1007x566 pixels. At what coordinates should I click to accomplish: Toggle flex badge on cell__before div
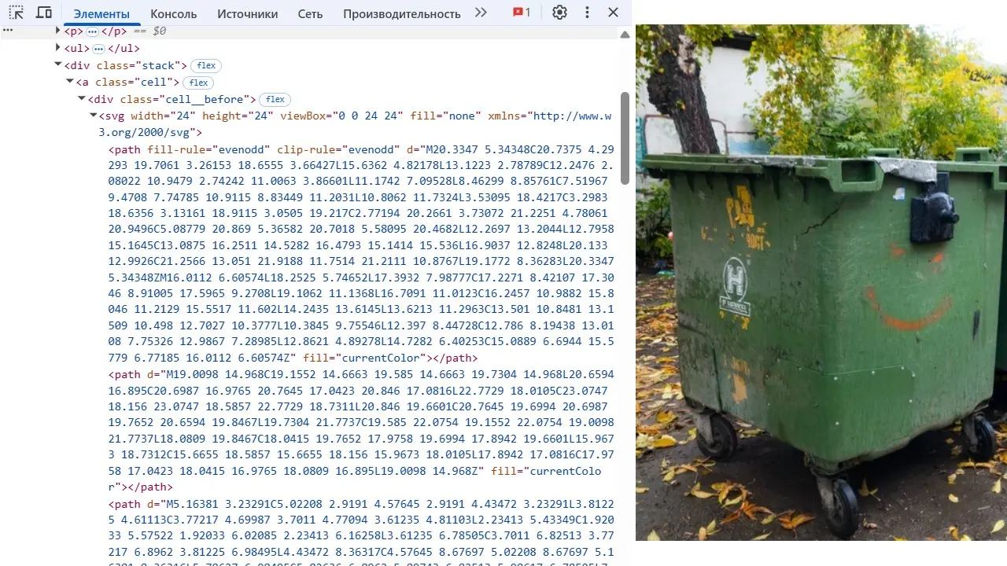point(275,100)
